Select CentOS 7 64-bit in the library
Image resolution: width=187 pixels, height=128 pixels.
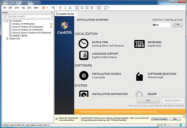point(20,36)
